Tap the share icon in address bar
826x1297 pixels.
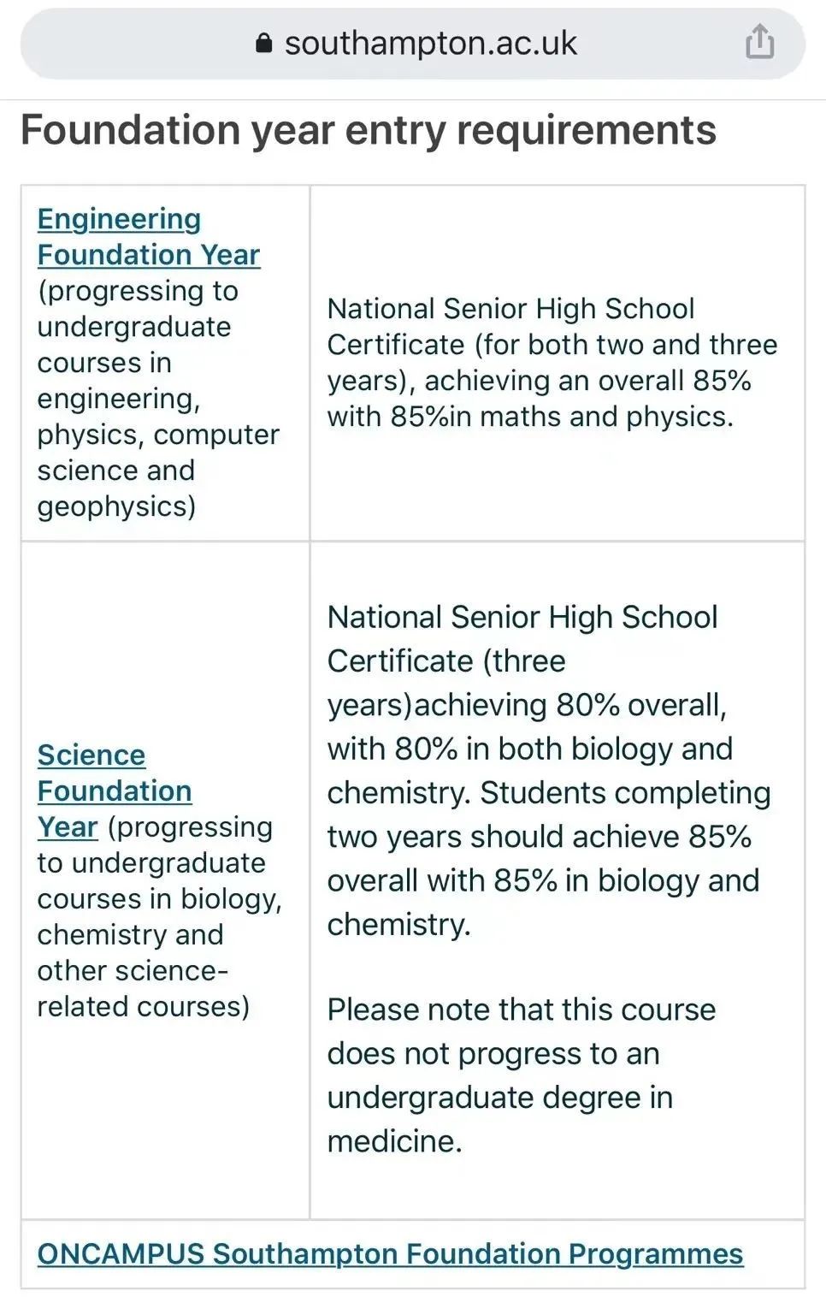(759, 41)
